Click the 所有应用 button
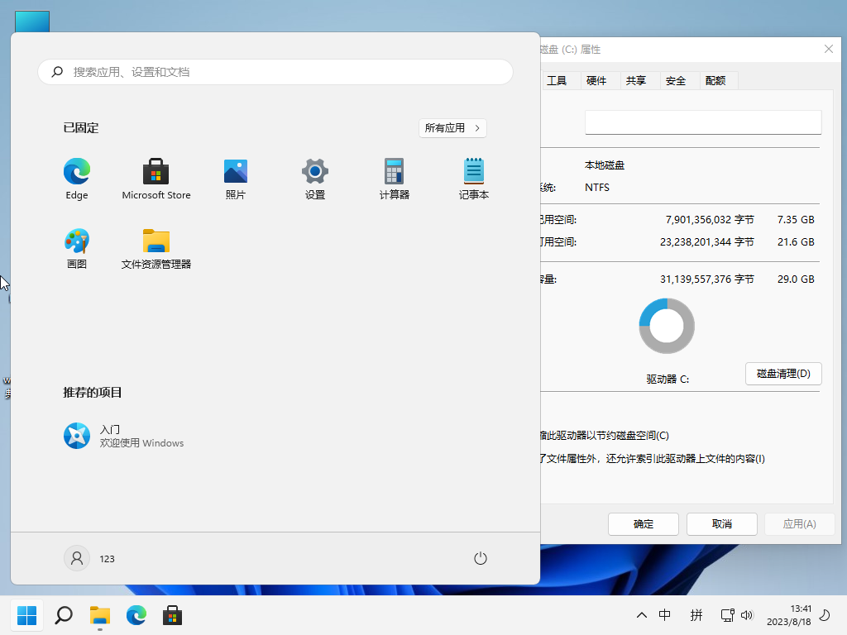Screen dimensions: 847x635 point(452,128)
